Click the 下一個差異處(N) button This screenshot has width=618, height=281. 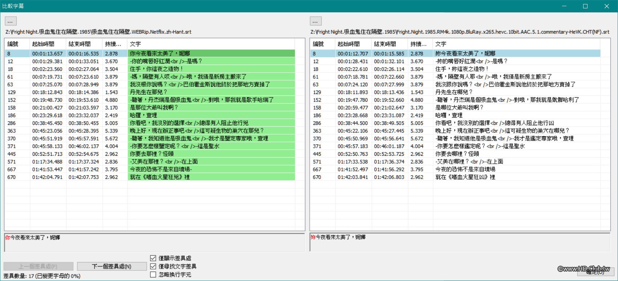(111, 266)
